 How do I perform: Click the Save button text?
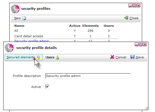(140, 57)
